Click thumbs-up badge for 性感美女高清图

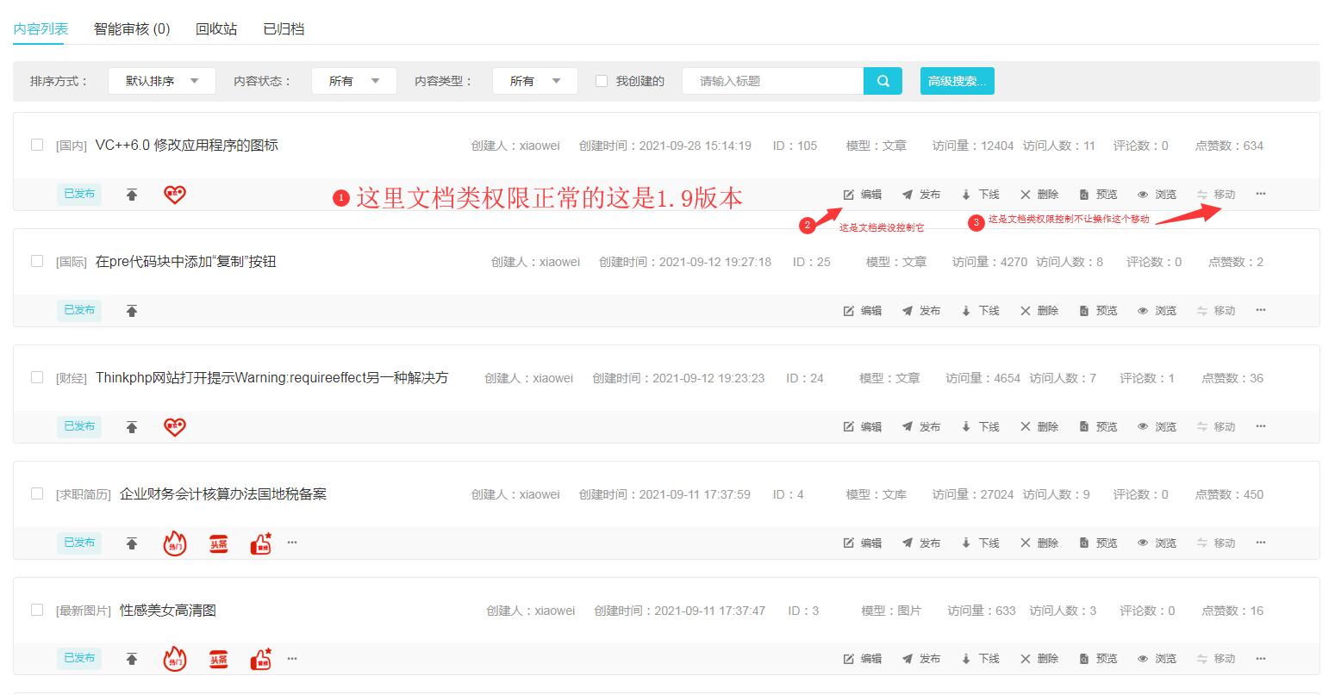tap(260, 659)
